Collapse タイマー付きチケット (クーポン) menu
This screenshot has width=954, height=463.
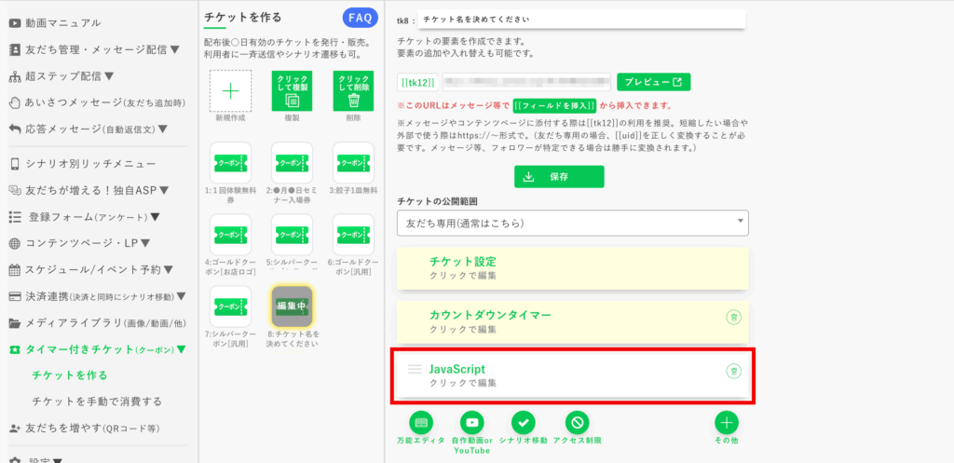pos(97,349)
